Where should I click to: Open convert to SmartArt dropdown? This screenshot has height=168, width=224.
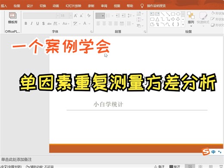(x=140, y=26)
